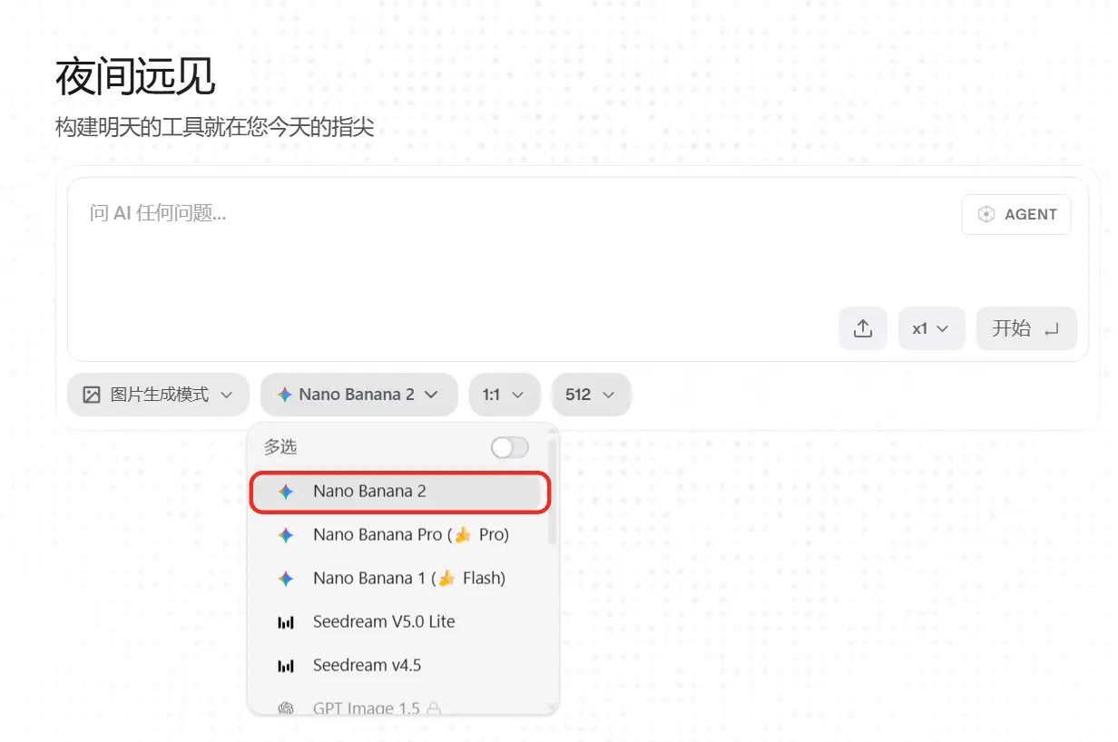1118x742 pixels.
Task: Open the 1:1 aspect ratio dropdown
Action: [505, 394]
